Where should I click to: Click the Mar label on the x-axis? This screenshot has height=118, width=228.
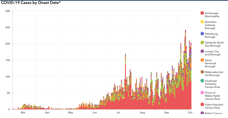pyautogui.click(x=23, y=113)
